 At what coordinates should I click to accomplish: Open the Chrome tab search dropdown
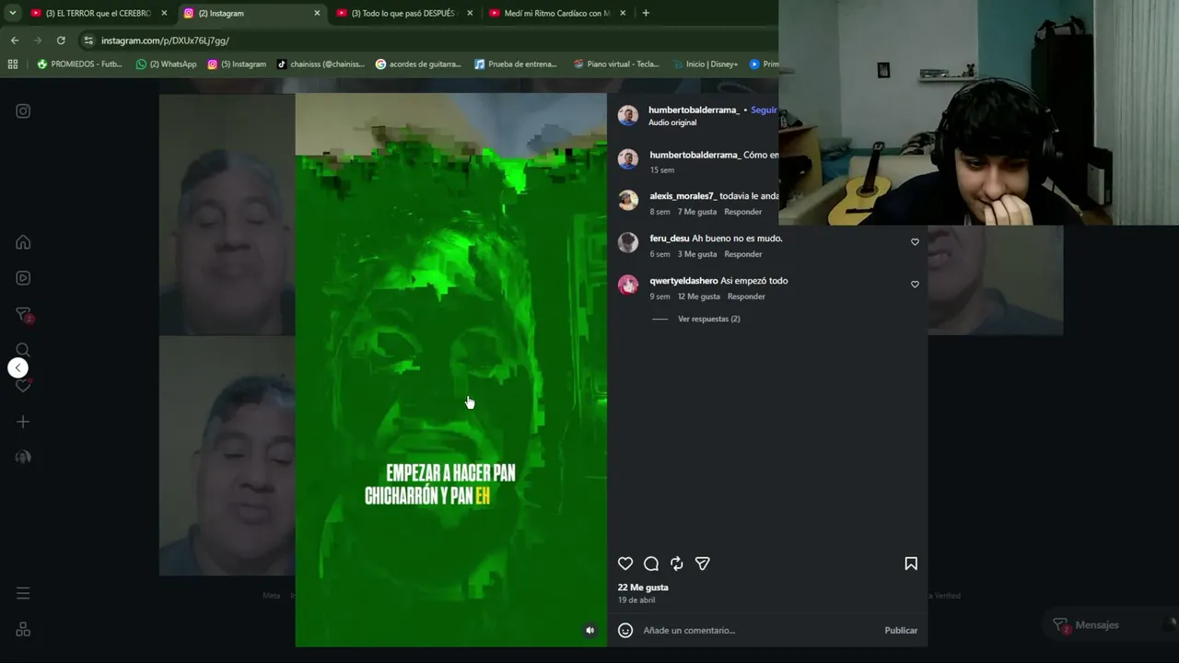tap(13, 13)
